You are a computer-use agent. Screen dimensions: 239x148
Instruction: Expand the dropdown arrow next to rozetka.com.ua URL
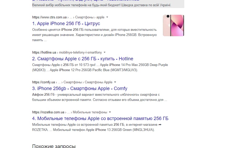pos(110,112)
